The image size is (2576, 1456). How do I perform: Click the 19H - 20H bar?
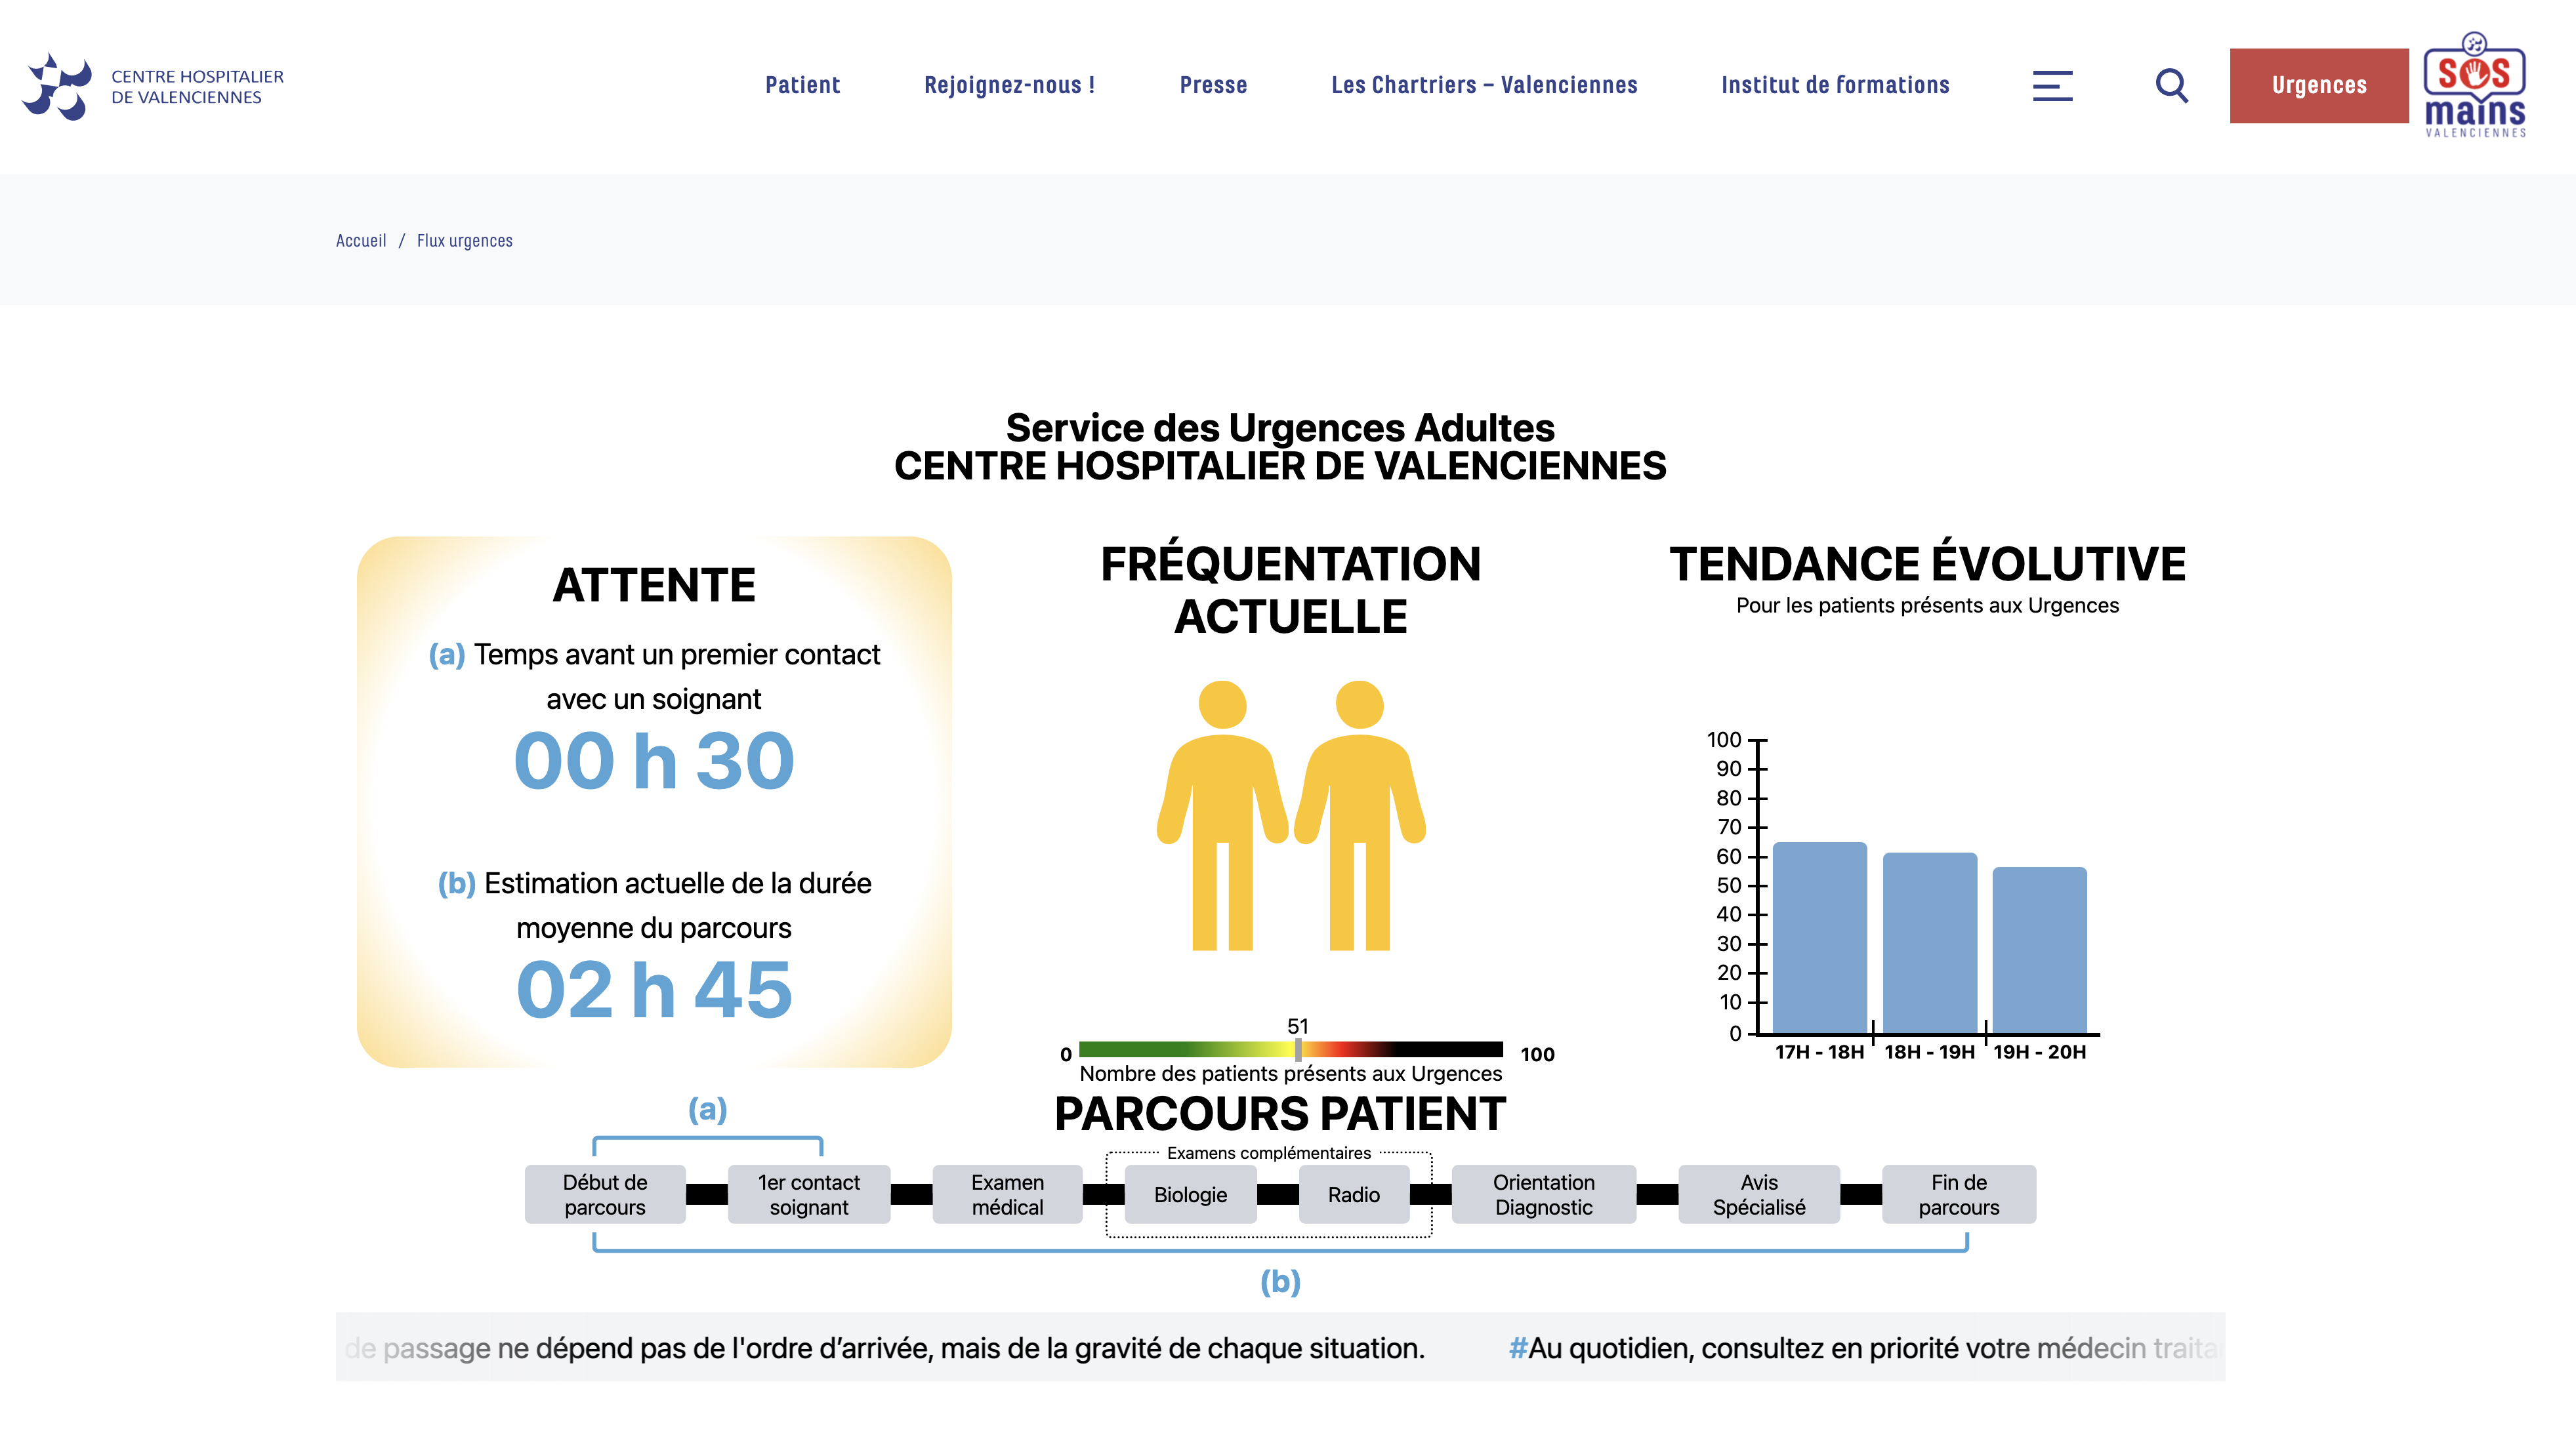click(2039, 950)
